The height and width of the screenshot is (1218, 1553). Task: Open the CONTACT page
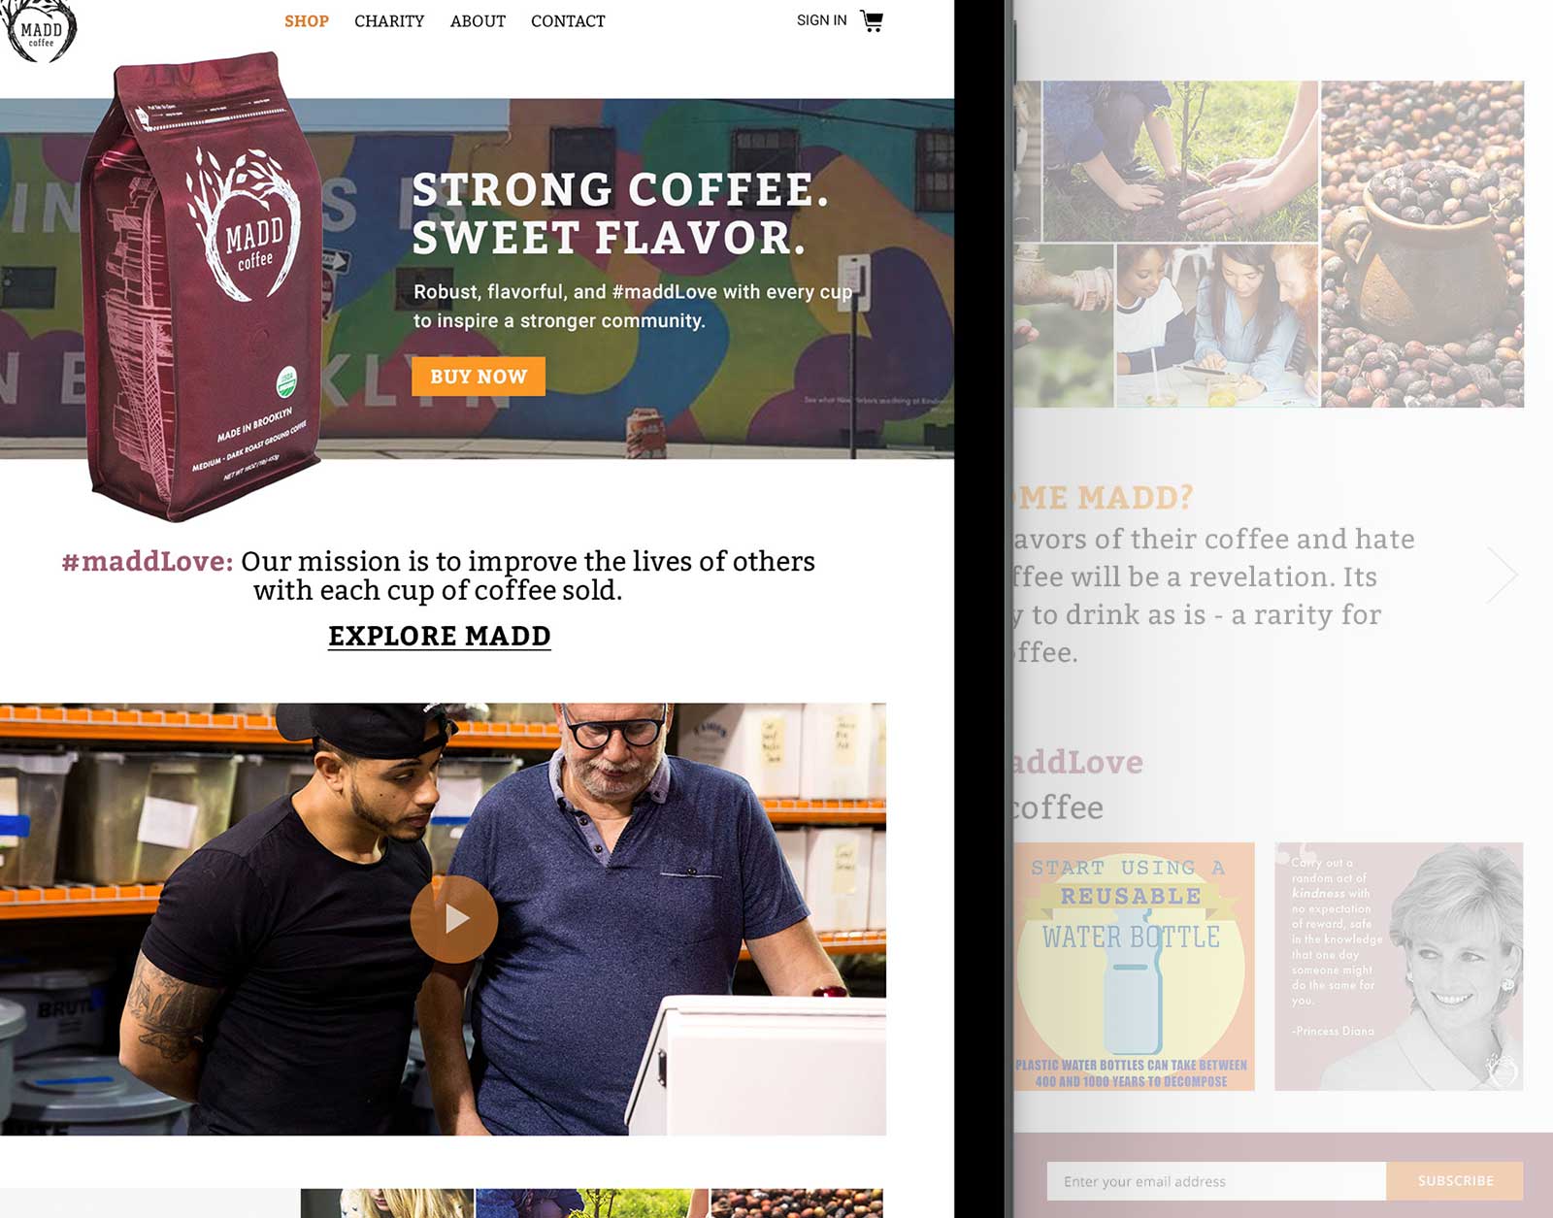568,21
